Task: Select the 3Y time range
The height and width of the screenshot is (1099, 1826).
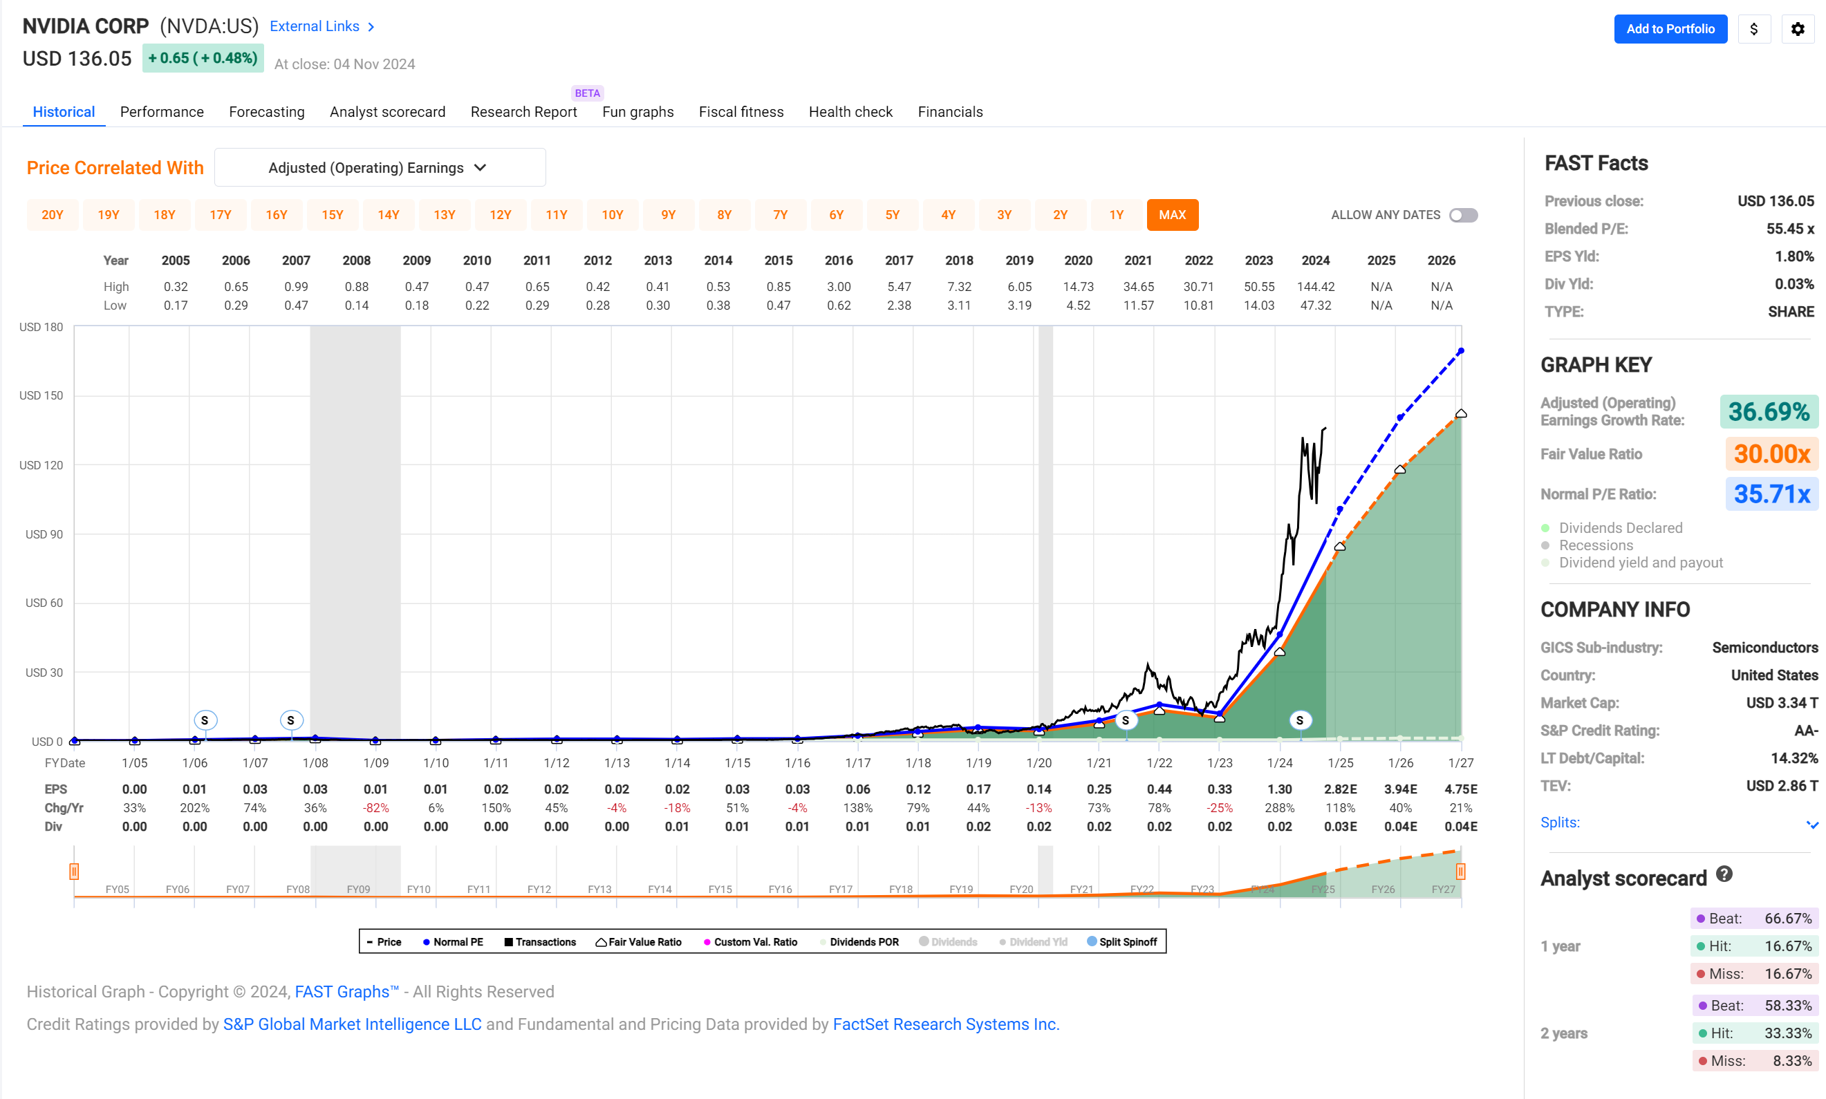Action: coord(1005,215)
